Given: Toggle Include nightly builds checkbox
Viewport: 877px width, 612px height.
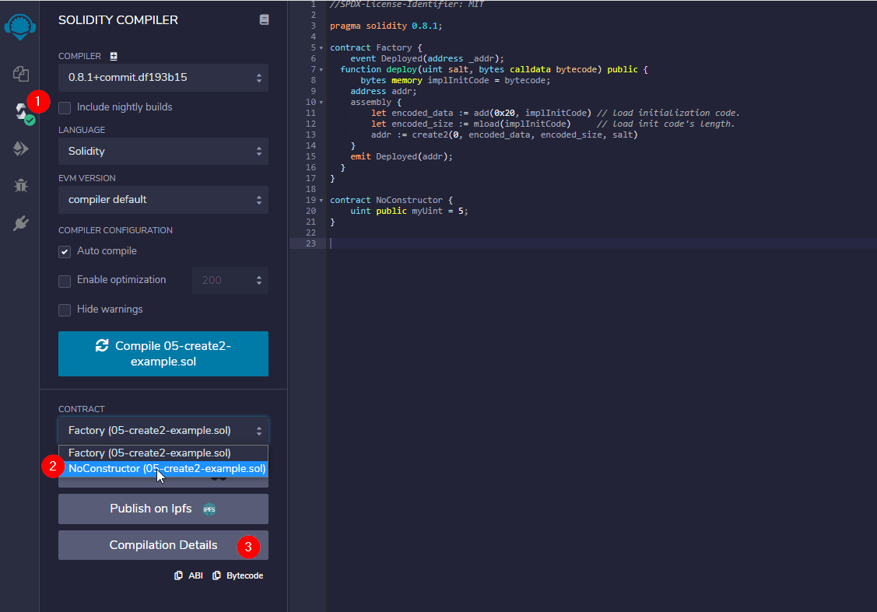Looking at the screenshot, I should [x=65, y=108].
